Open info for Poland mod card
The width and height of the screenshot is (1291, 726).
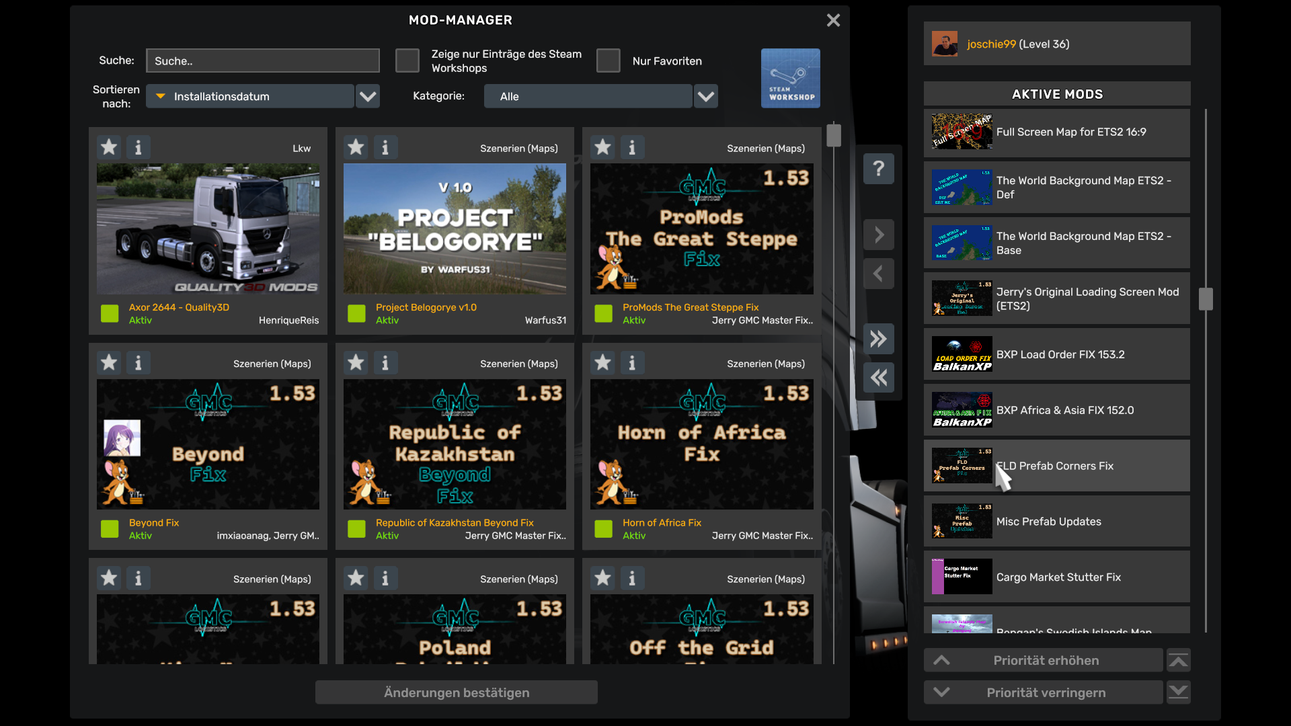click(385, 578)
